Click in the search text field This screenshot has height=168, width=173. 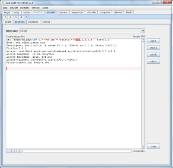(77, 151)
